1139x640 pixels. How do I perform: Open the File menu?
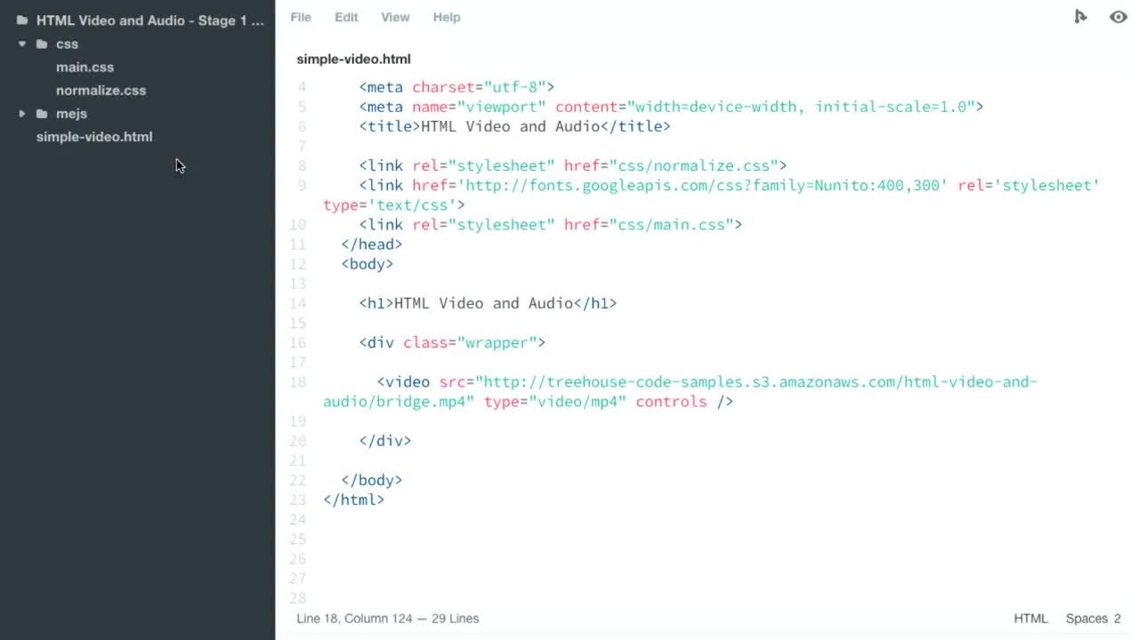coord(301,17)
